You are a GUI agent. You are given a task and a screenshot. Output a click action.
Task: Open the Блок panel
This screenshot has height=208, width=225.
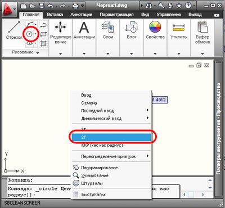[x=132, y=38]
